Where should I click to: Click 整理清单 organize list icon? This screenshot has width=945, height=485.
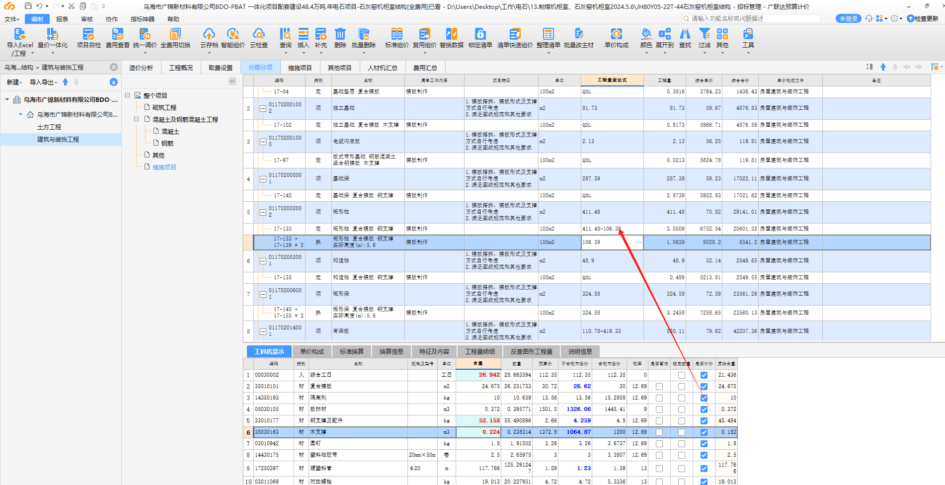click(549, 34)
